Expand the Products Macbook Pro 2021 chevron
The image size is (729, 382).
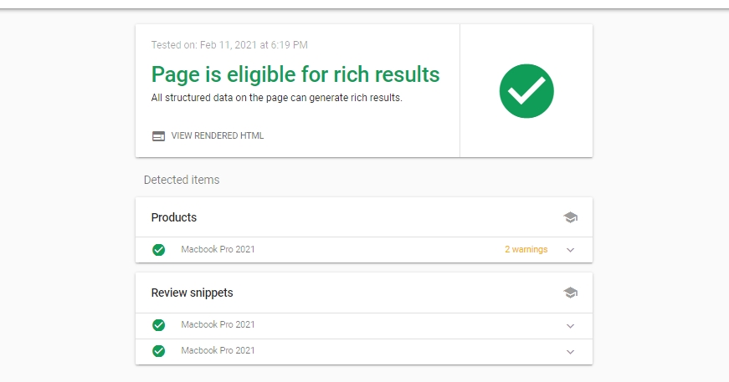(x=571, y=250)
